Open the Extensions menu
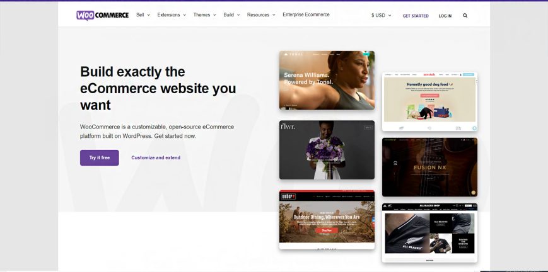 pos(172,15)
